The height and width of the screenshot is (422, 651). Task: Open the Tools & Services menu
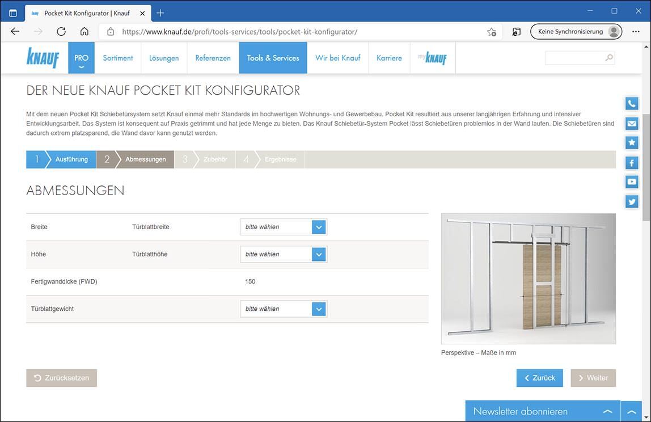click(273, 58)
